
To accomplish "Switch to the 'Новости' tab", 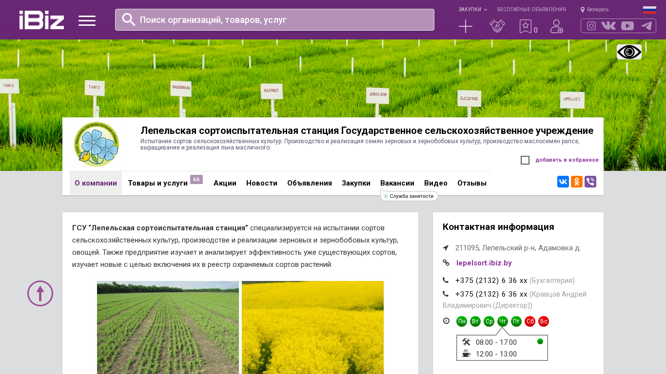I will click(262, 183).
